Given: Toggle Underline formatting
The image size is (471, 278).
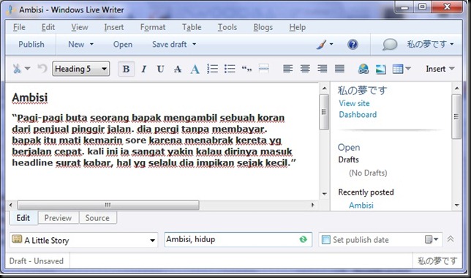Looking at the screenshot, I should tap(160, 69).
